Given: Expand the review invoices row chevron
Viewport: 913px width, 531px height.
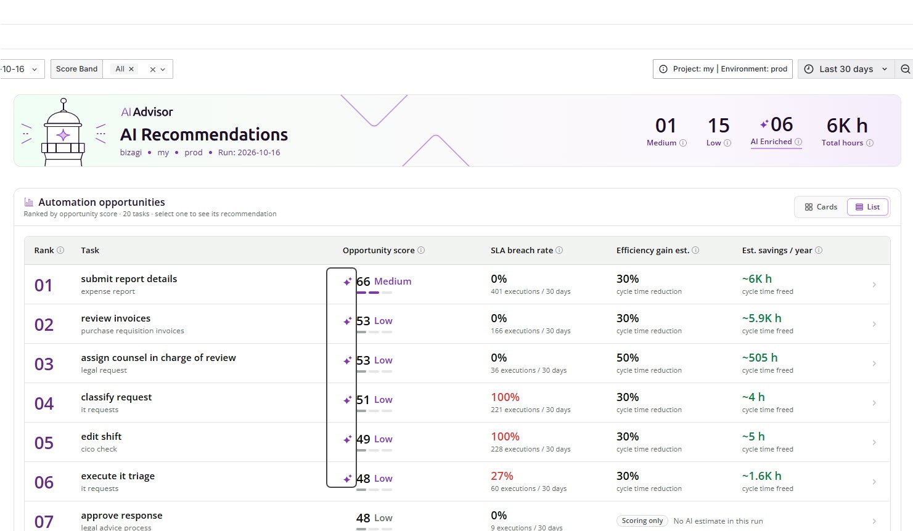Looking at the screenshot, I should (x=874, y=324).
